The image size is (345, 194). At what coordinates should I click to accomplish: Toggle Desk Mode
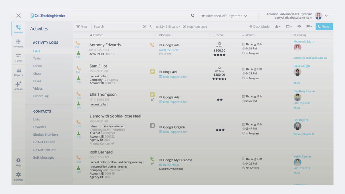pos(259,26)
